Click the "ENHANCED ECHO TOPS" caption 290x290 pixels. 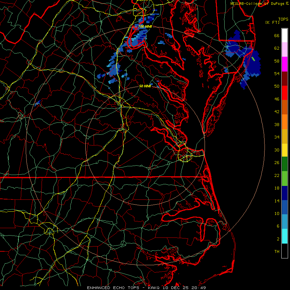[113, 288]
